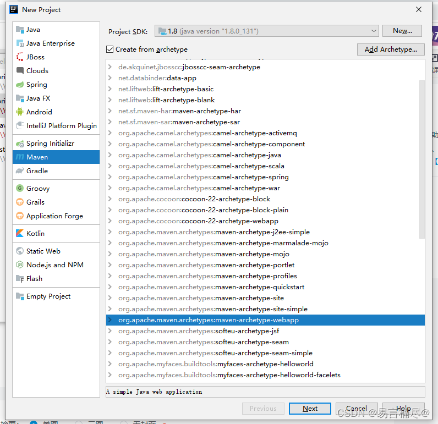Expand softeu-archetype-jsf node
The image size is (438, 424).
(110, 331)
